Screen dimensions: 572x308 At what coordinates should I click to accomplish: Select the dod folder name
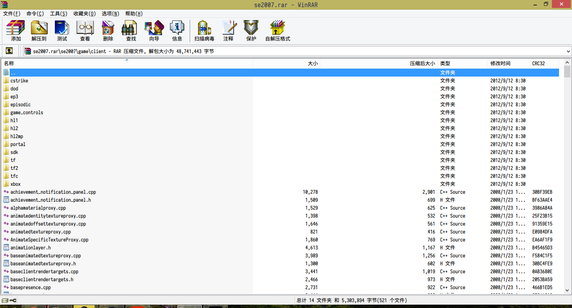point(14,89)
